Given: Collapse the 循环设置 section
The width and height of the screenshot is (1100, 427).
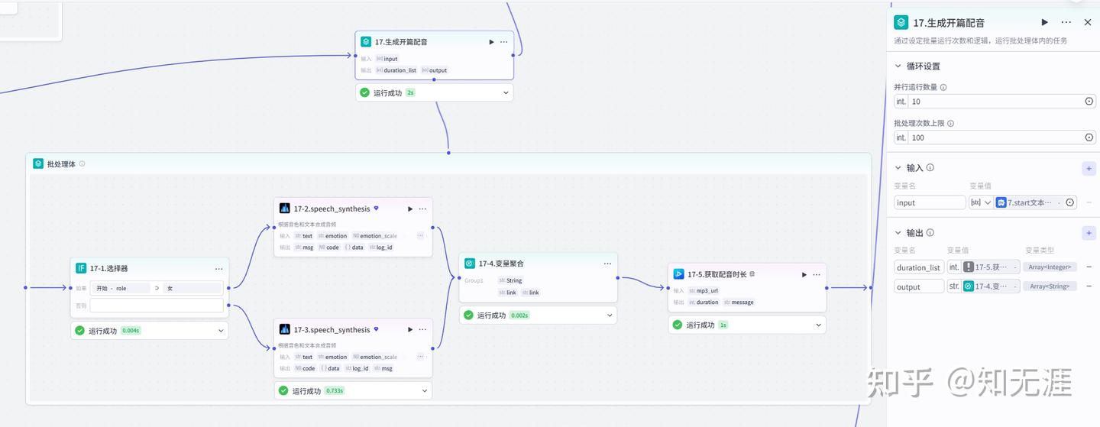Looking at the screenshot, I should point(898,66).
